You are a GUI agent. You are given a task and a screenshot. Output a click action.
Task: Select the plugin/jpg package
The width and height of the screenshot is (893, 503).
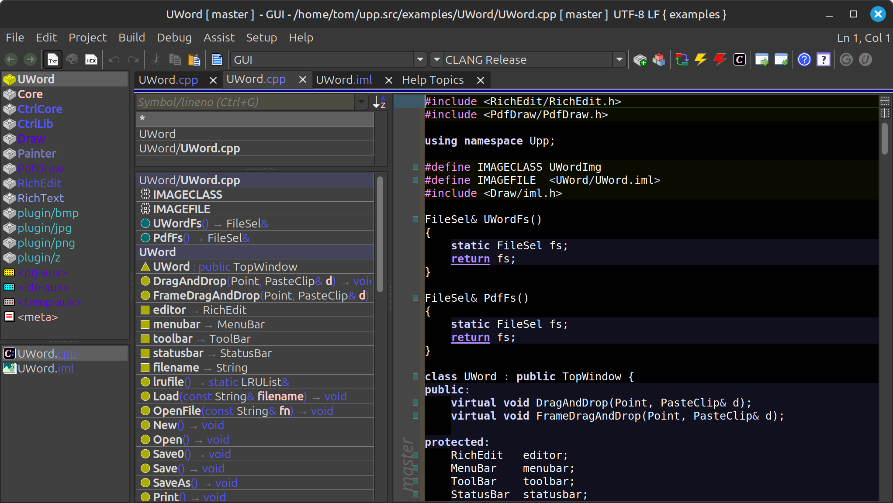pos(65,228)
